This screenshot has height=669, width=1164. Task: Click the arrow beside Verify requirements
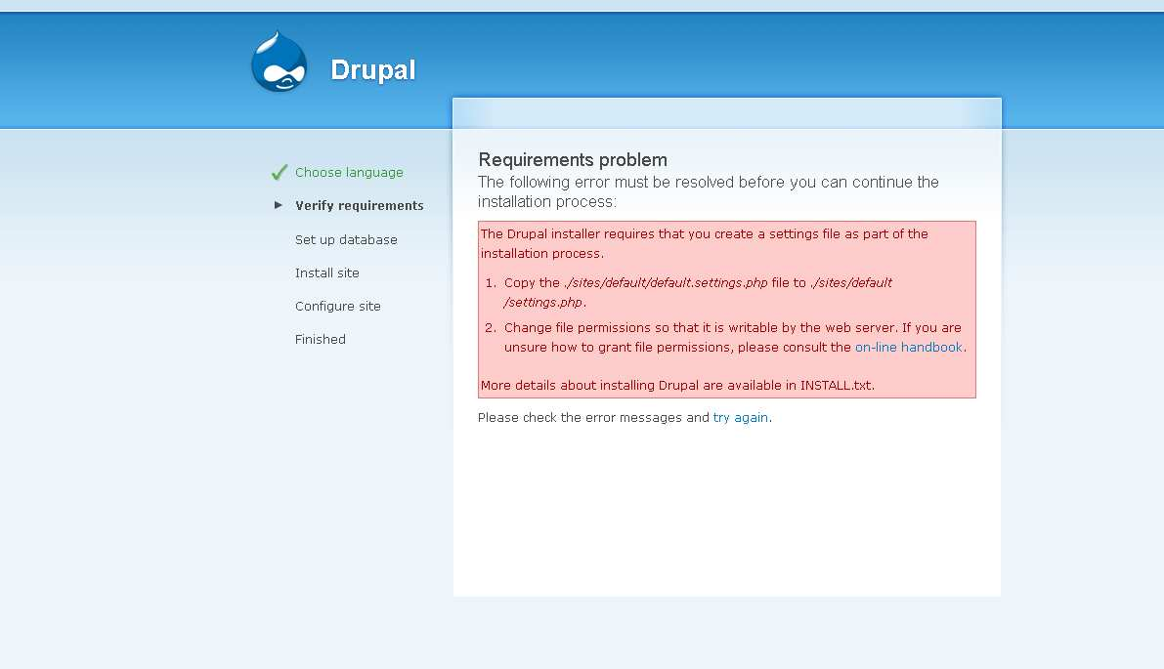pyautogui.click(x=279, y=205)
